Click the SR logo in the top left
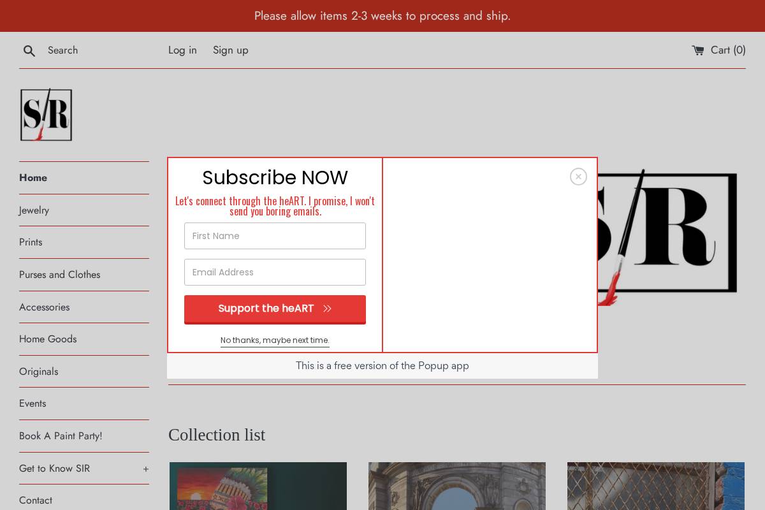 (x=46, y=115)
